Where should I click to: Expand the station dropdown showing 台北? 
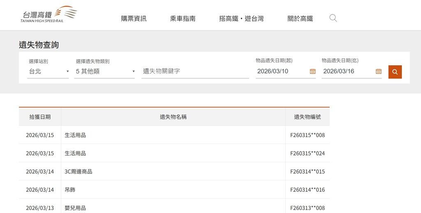(48, 71)
